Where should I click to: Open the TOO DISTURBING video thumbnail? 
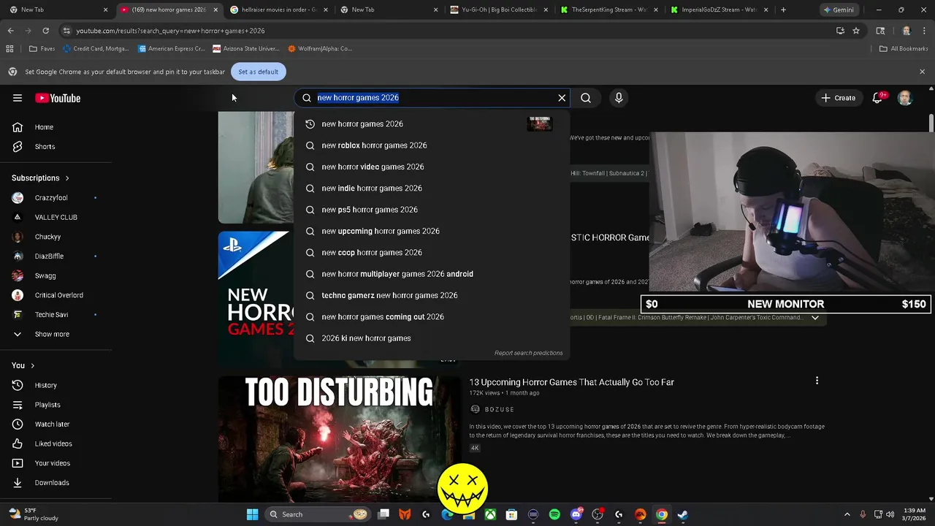340,438
